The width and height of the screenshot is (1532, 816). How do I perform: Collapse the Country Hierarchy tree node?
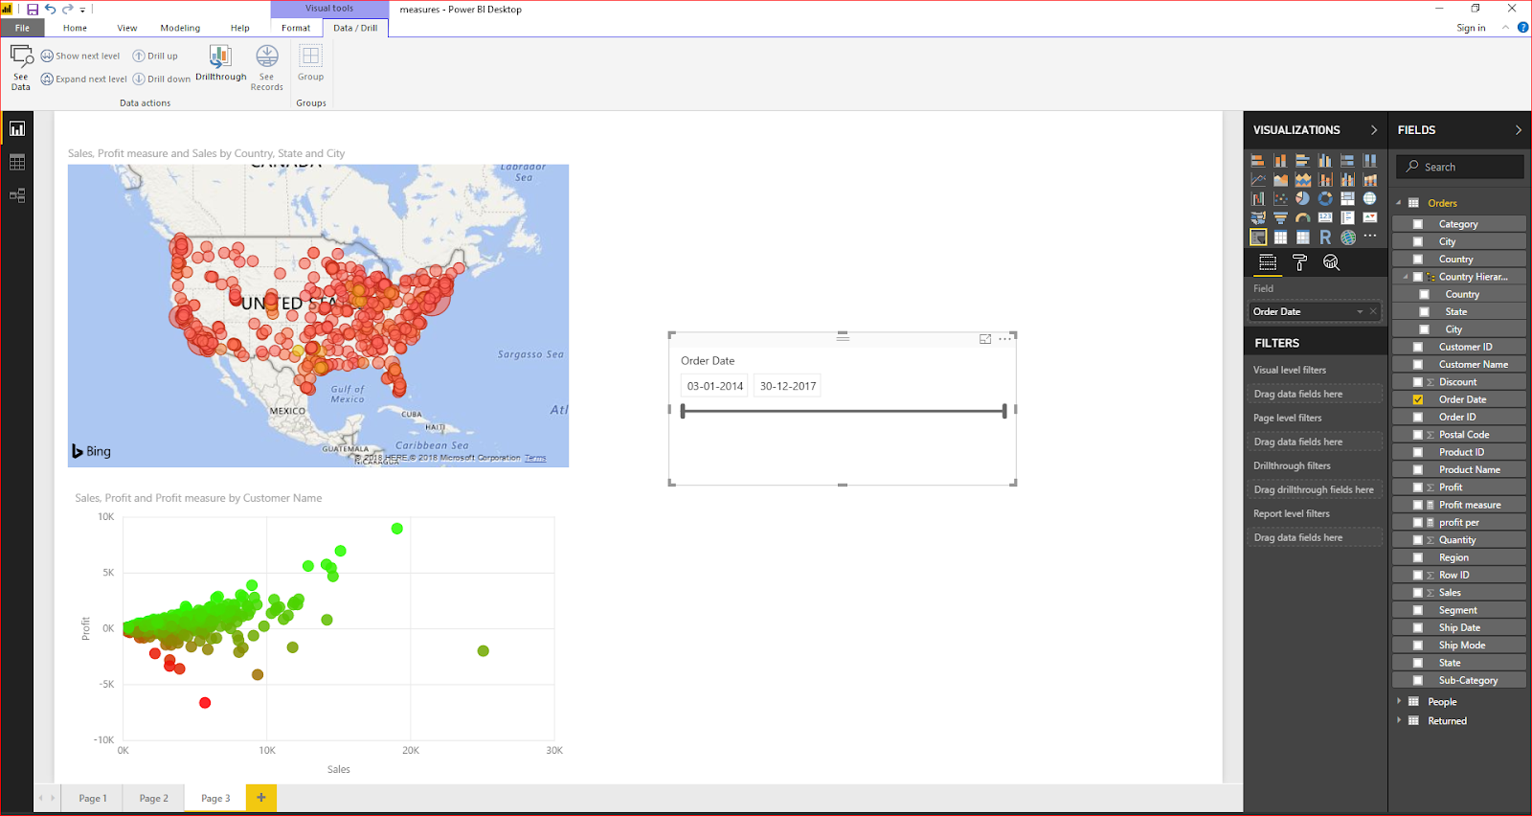click(1406, 277)
